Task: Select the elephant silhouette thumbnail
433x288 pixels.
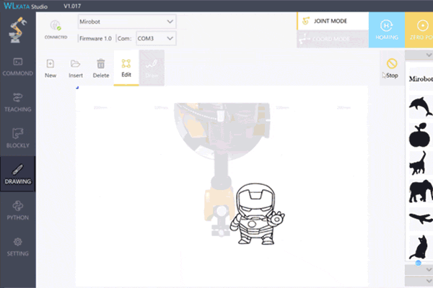Action: point(420,192)
